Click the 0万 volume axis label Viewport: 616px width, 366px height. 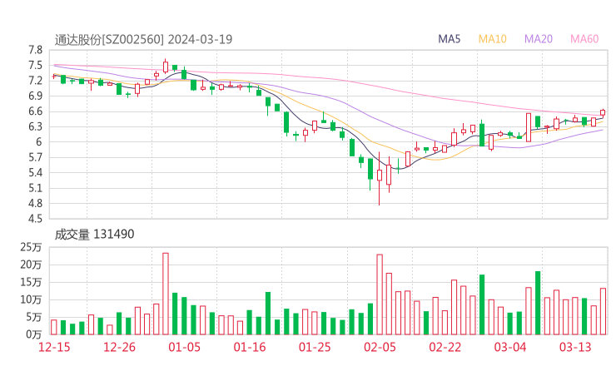[x=34, y=334]
